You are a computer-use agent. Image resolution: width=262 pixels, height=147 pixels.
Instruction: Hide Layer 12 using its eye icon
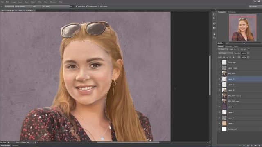(x=219, y=85)
